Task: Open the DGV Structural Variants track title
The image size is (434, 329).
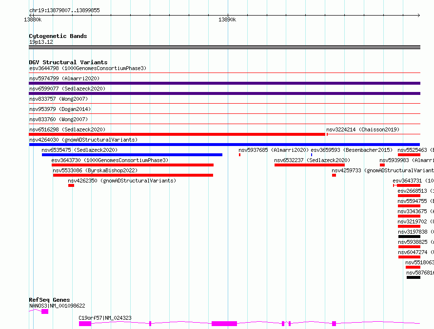Action: [68, 62]
